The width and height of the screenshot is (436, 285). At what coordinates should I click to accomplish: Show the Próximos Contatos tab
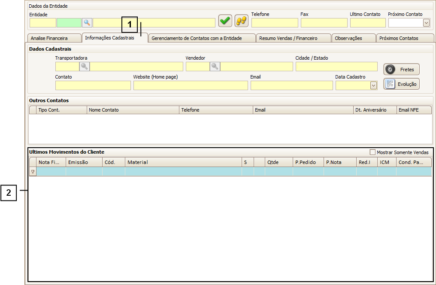(399, 38)
